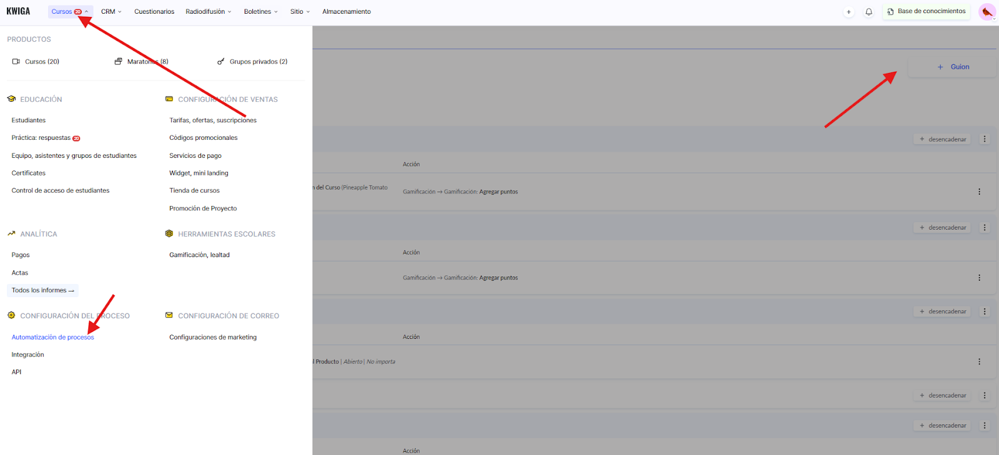The height and width of the screenshot is (455, 999).
Task: Open Actas under Analítica
Action: click(x=20, y=273)
